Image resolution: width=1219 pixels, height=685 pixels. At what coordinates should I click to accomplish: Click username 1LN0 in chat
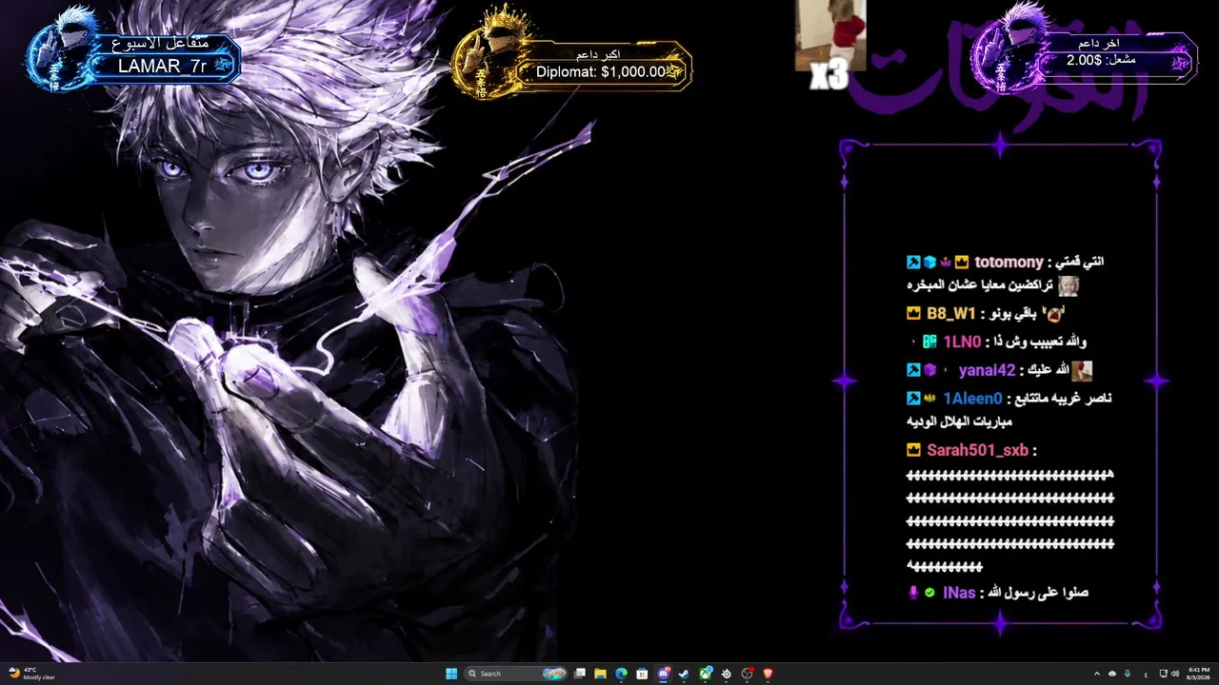click(x=962, y=342)
